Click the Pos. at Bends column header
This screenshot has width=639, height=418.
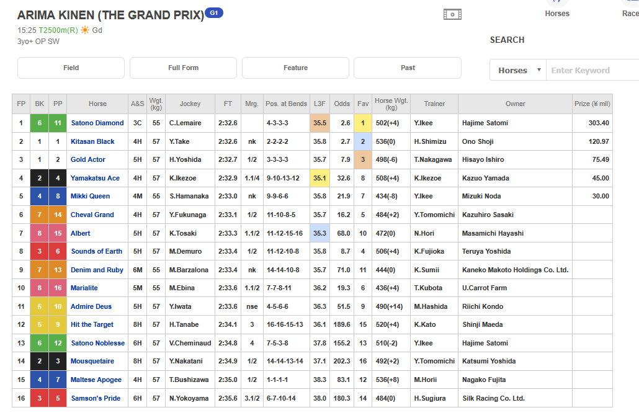click(x=286, y=104)
